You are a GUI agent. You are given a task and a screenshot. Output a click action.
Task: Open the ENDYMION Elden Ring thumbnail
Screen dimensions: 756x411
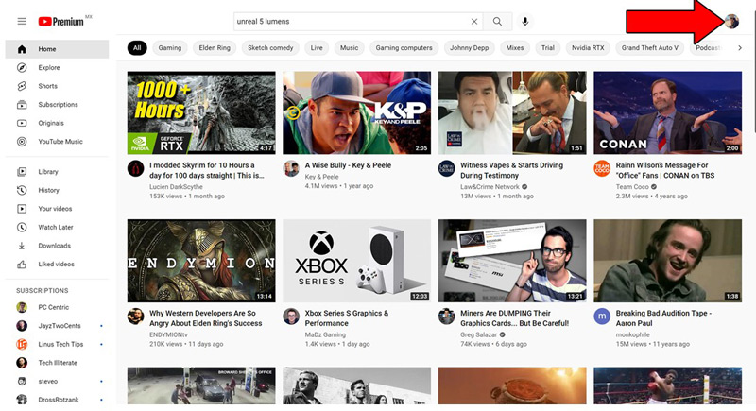(201, 261)
